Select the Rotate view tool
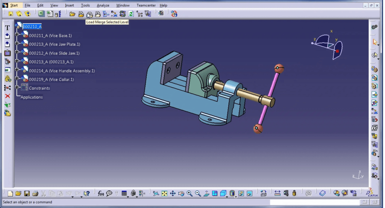Viewport: 385px width, 208px height. [x=181, y=194]
